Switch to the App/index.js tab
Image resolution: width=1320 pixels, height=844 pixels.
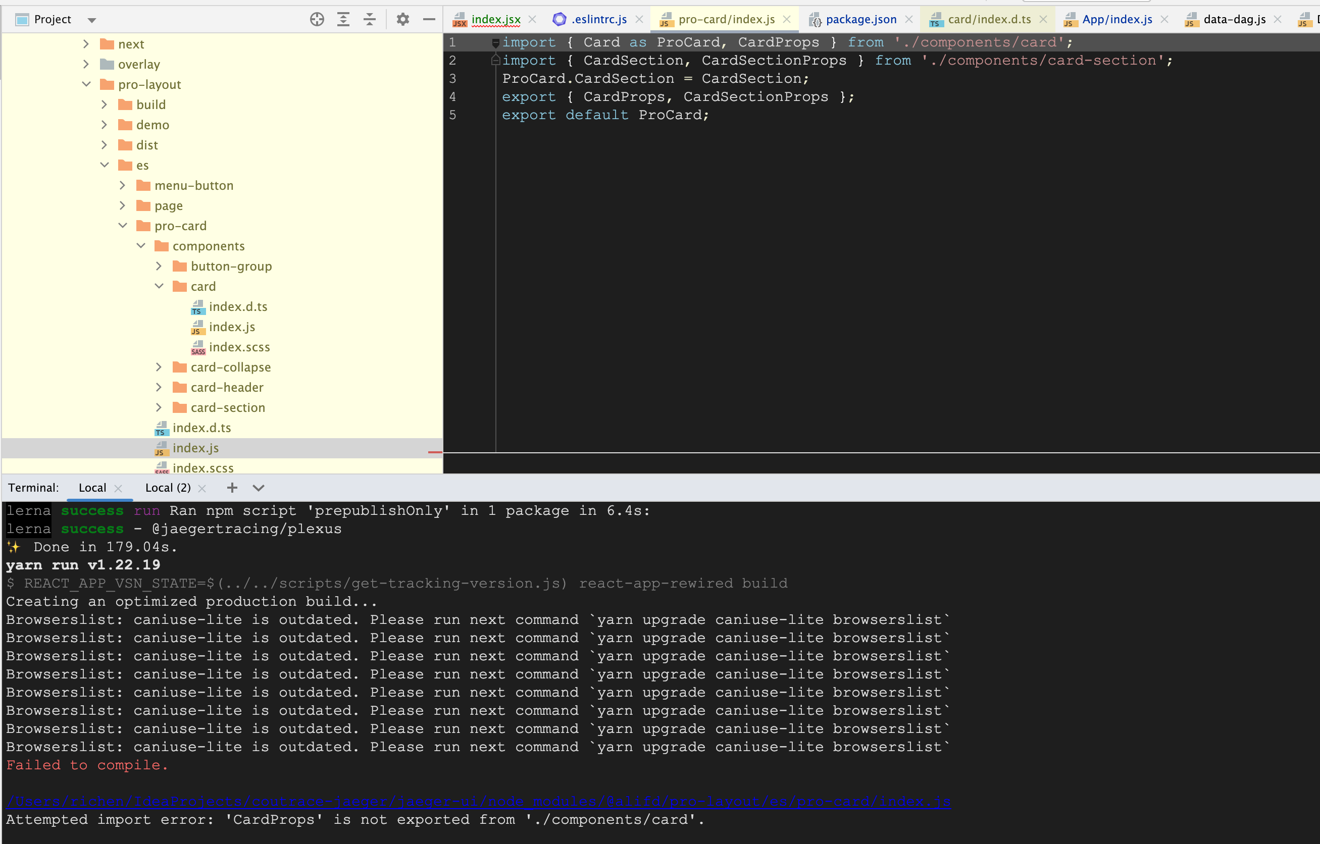tap(1116, 20)
